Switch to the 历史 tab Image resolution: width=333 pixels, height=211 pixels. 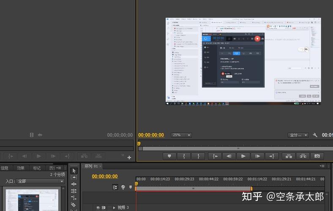52,168
